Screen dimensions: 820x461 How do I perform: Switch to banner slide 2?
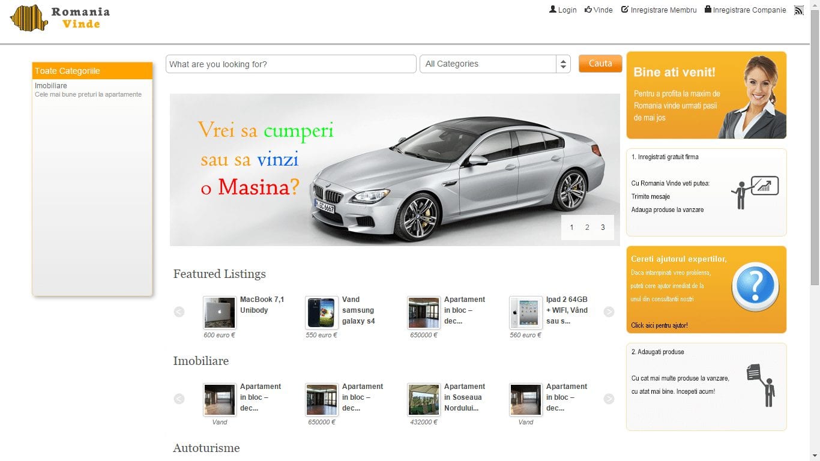click(x=587, y=227)
